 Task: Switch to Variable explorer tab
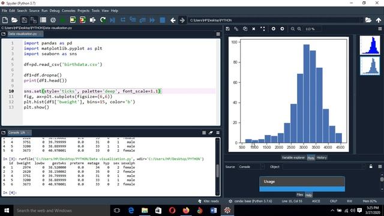(x=293, y=158)
